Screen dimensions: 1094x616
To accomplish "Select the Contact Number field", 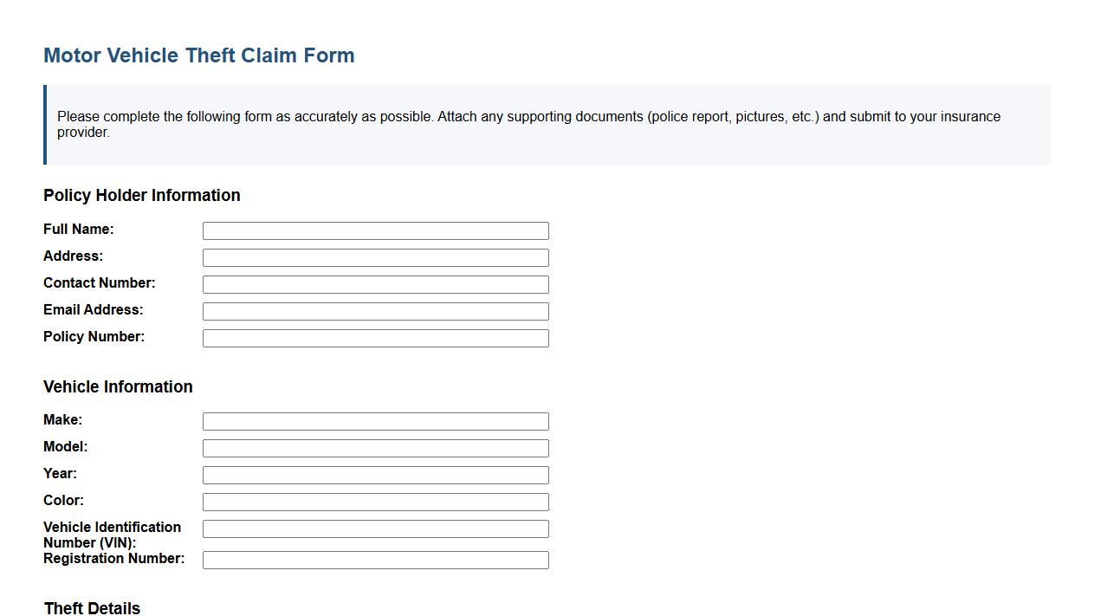I will tap(375, 283).
